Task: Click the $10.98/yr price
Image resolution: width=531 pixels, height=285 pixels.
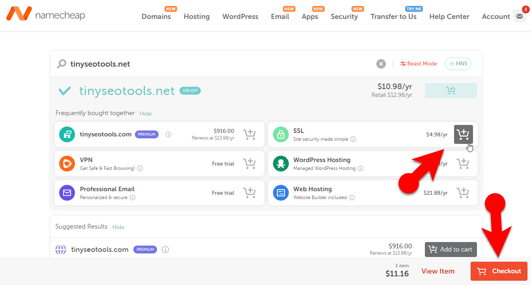Action: tap(395, 87)
